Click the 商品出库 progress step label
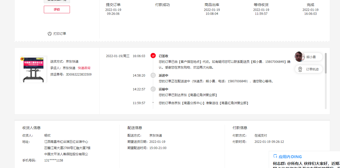Screen dimensions: 340x168 (212, 5)
